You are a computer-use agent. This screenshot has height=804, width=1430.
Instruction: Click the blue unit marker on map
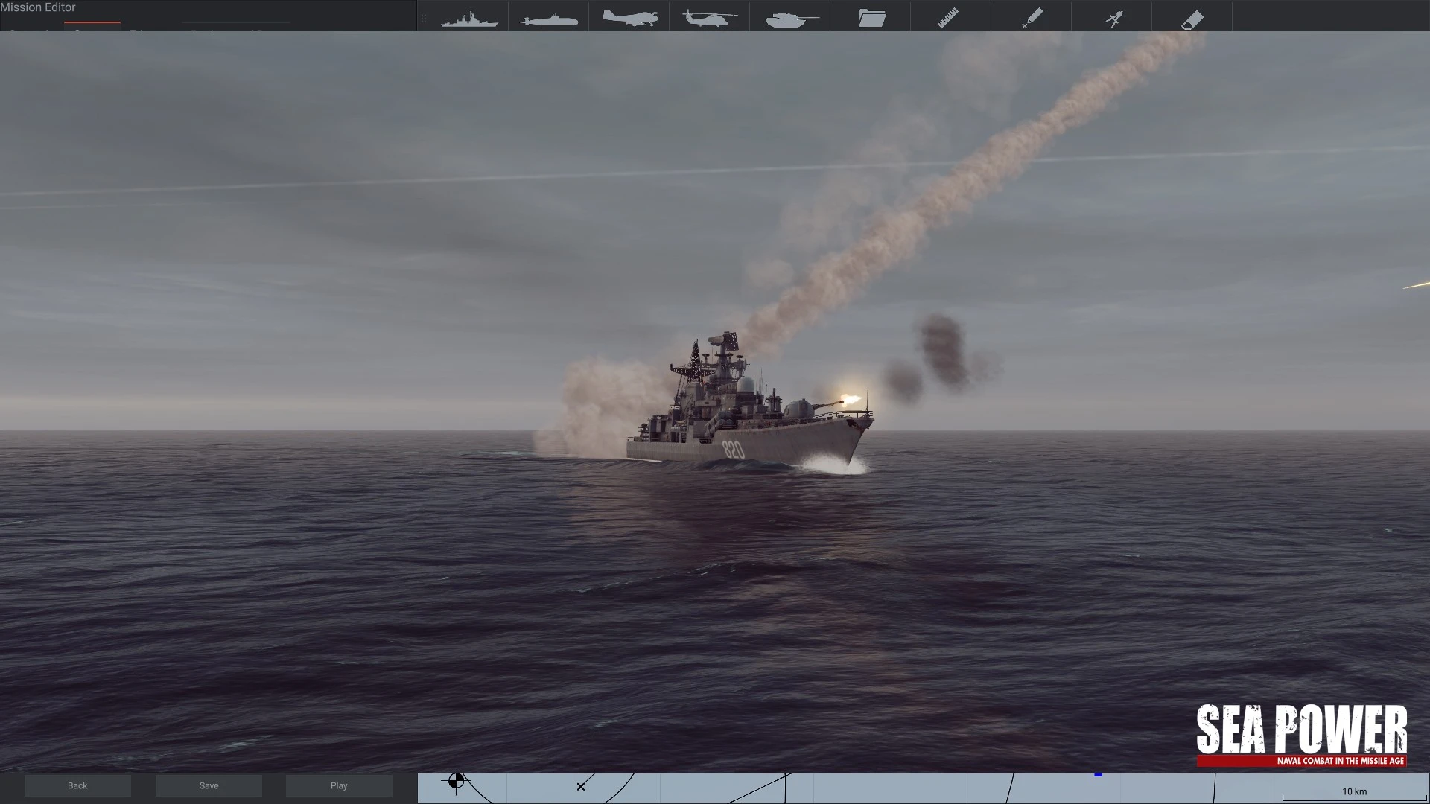point(1098,775)
